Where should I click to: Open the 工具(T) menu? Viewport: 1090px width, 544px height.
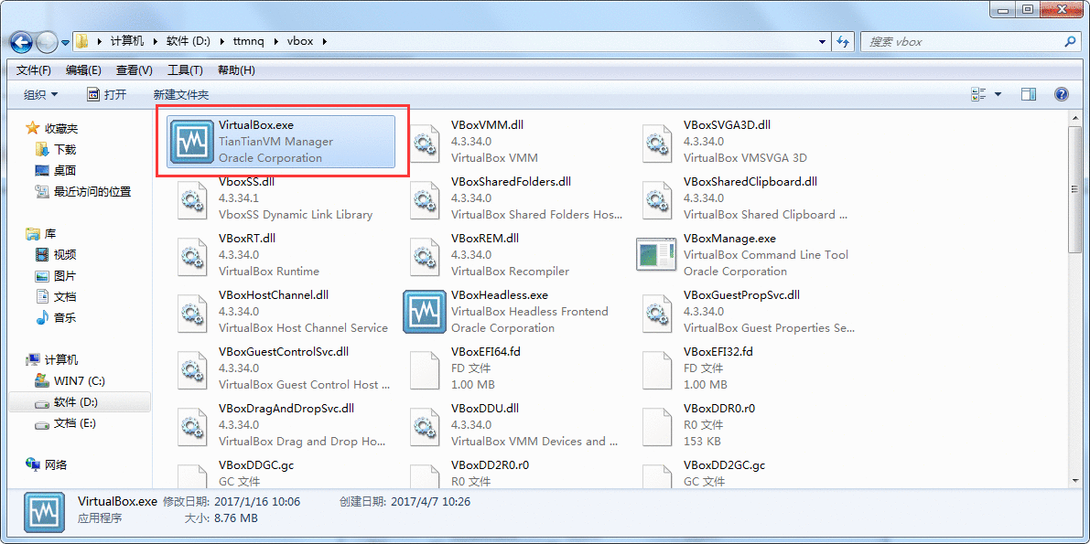click(x=185, y=70)
